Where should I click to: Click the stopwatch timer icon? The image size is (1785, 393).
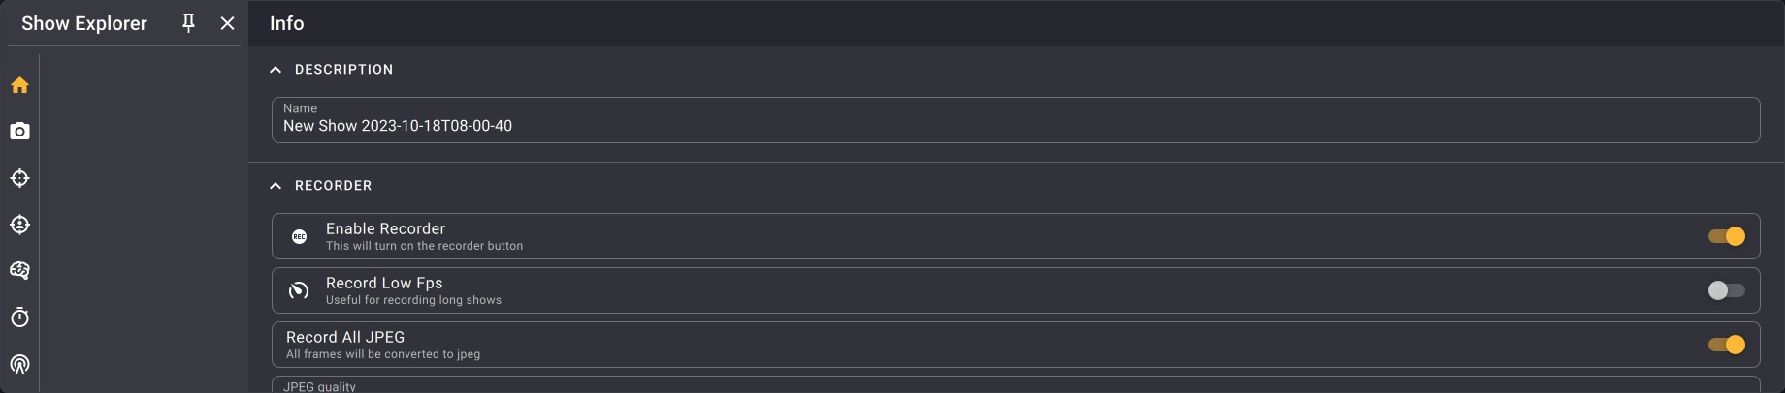19,317
